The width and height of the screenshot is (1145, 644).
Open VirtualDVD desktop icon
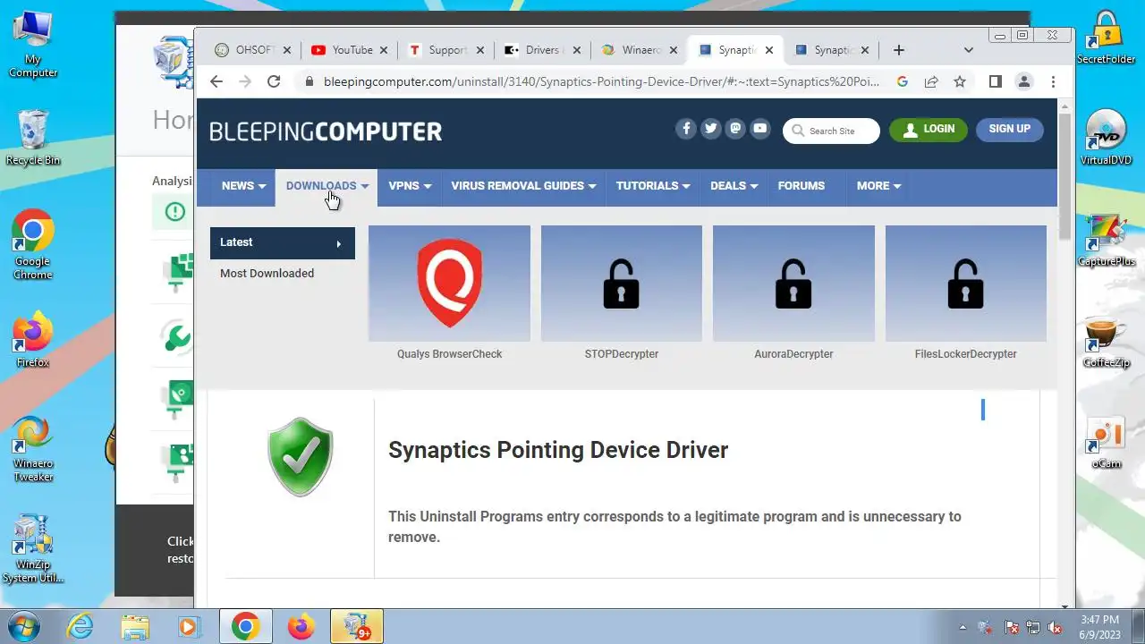[1107, 137]
